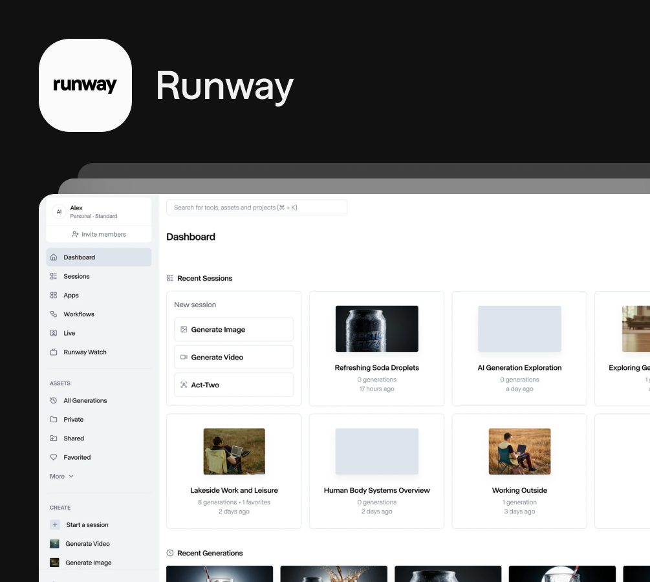The height and width of the screenshot is (582, 650).
Task: Click the Dashboard home icon in sidebar
Action: [x=54, y=257]
